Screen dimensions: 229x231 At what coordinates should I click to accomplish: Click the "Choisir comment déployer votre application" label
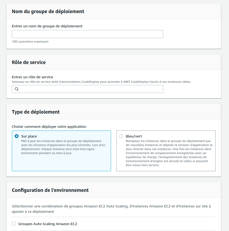pos(49,126)
